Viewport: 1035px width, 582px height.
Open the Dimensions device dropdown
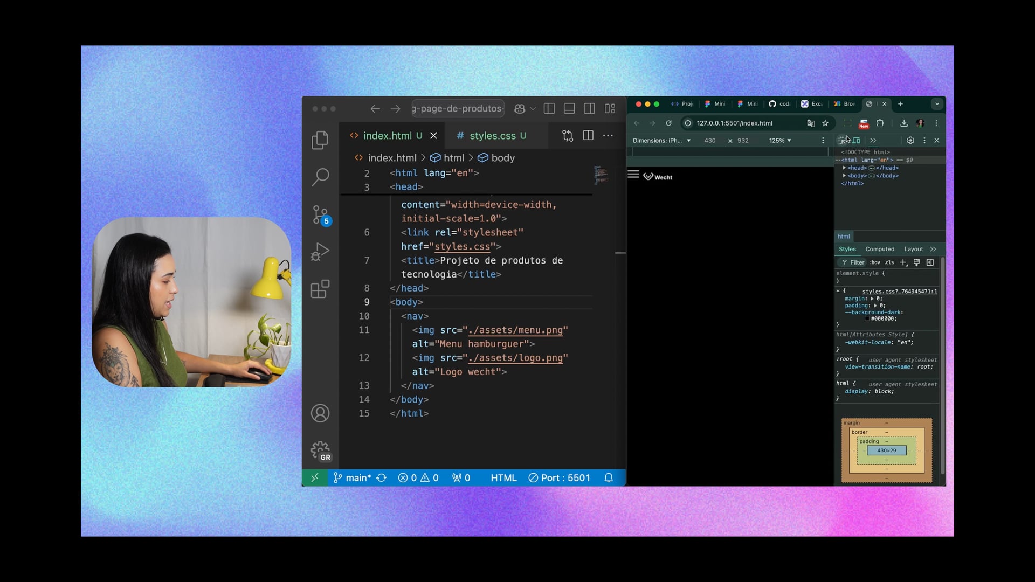(661, 141)
